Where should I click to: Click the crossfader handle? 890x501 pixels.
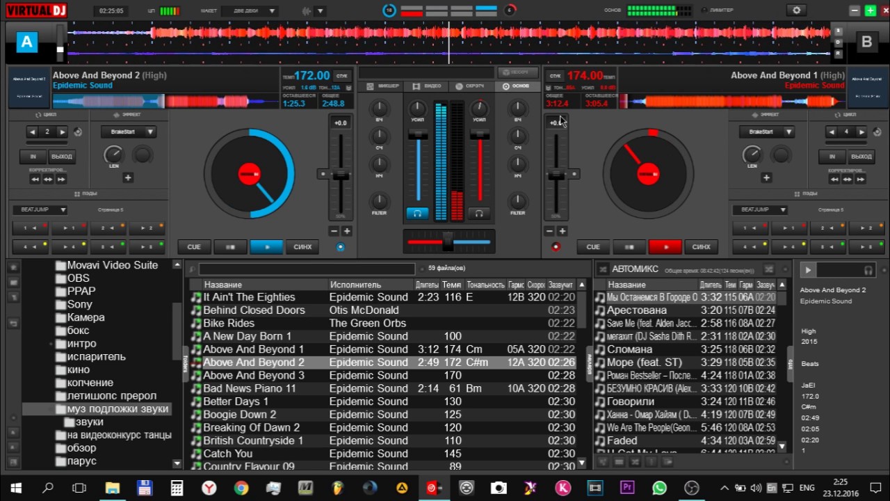(x=448, y=241)
